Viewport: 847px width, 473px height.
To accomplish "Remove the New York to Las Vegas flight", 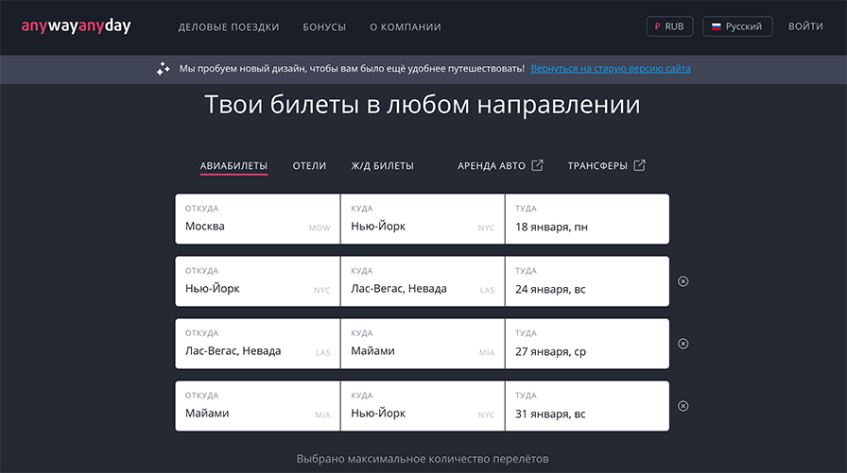I will coord(683,281).
